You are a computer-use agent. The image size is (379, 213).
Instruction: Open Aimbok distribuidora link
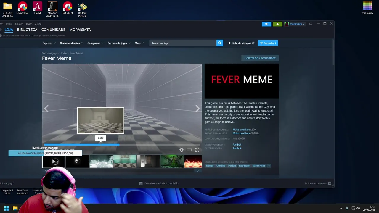point(237,148)
